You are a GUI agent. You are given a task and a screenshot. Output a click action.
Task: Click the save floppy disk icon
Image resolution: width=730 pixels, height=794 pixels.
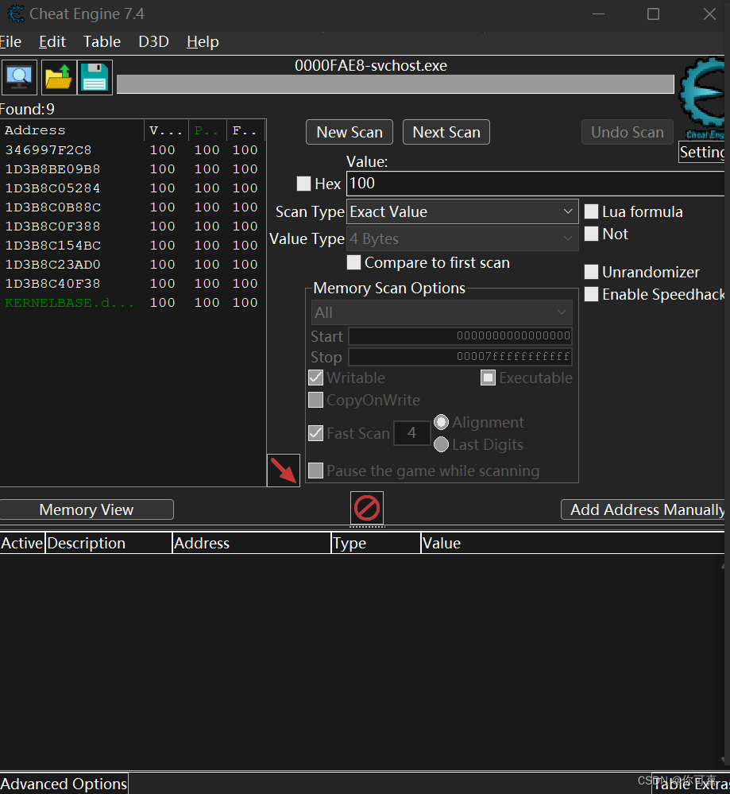point(95,77)
